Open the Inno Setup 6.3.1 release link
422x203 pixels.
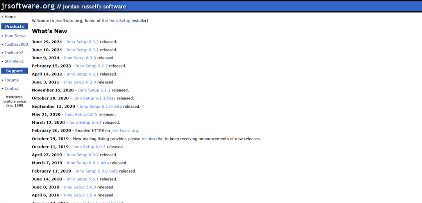pyautogui.click(x=82, y=50)
